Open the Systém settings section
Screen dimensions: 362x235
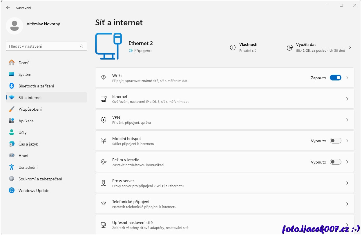click(x=25, y=74)
